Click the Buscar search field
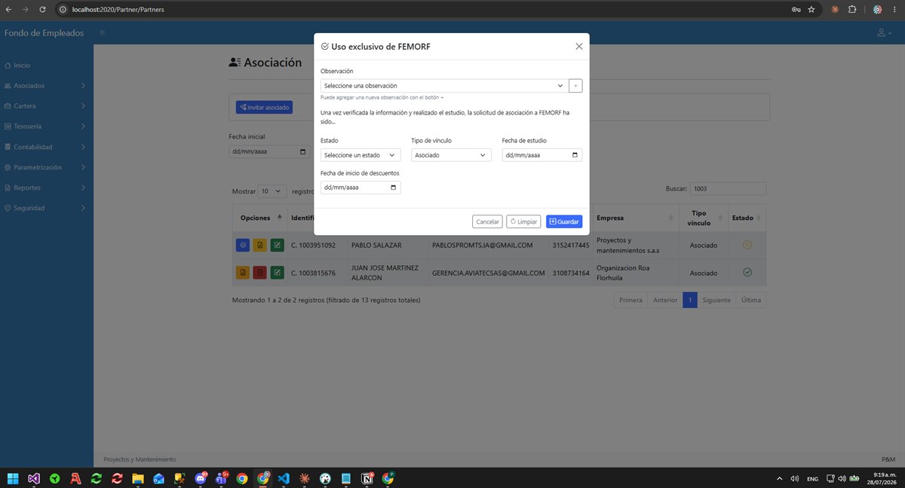The height and width of the screenshot is (488, 905). point(728,188)
